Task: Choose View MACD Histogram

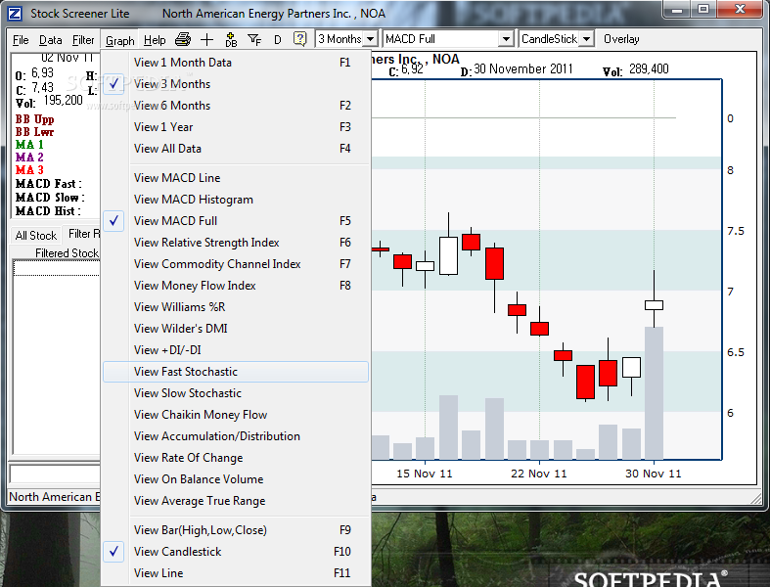Action: (236, 200)
